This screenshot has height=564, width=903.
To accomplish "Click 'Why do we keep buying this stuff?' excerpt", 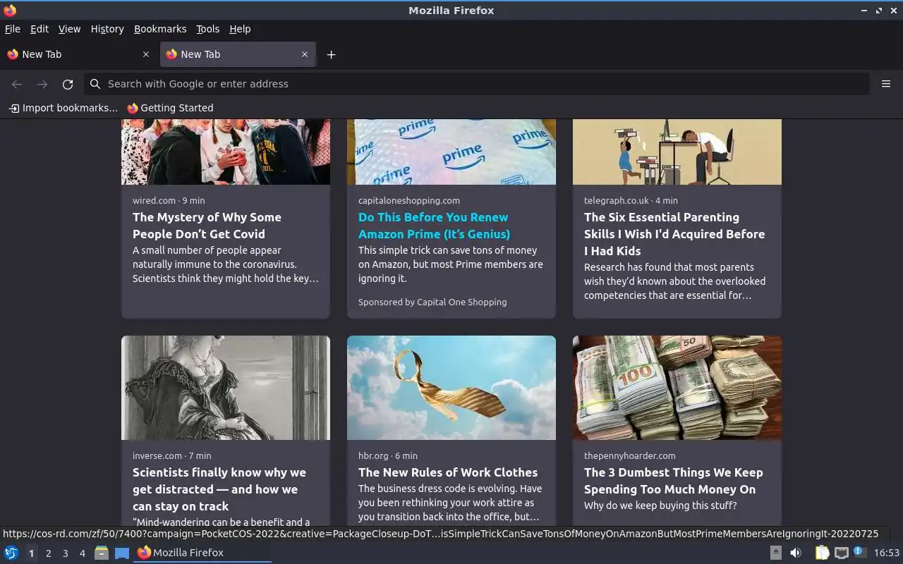I will pyautogui.click(x=660, y=505).
